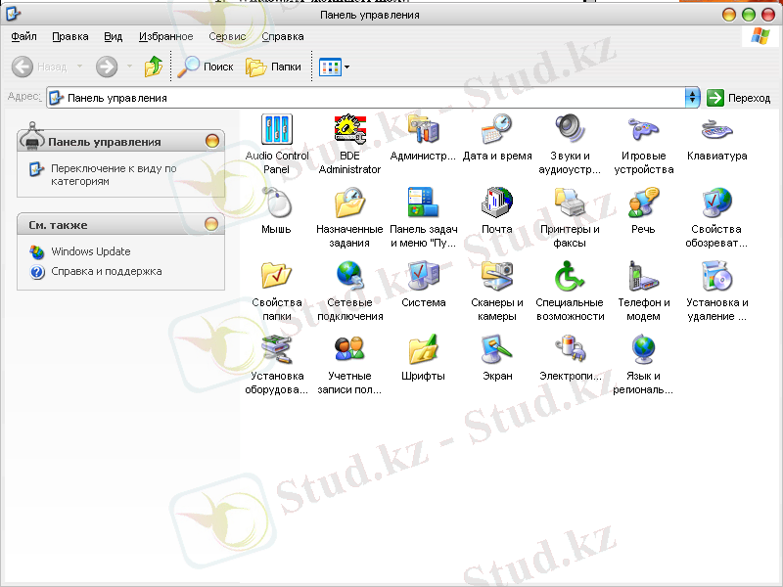This screenshot has height=587, width=783.
Task: Open Язык и региональные стандарты icon
Action: pyautogui.click(x=643, y=349)
